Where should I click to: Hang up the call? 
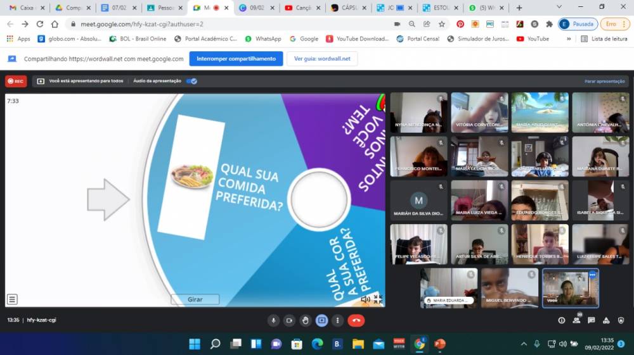click(356, 320)
